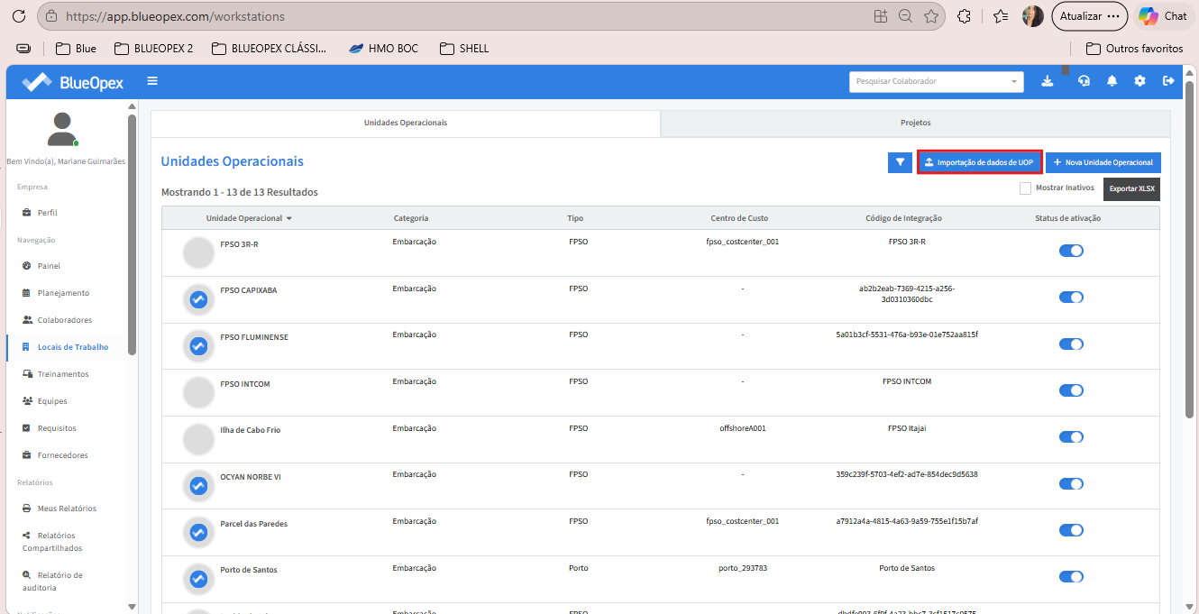Viewport: 1199px width, 614px height.
Task: Open the support headset icon
Action: pos(1084,81)
